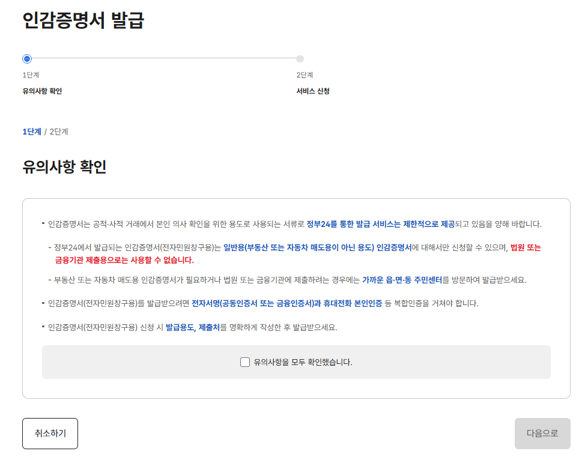Click the blue 가까운 읍·면·동 주민센터 text

pyautogui.click(x=402, y=280)
